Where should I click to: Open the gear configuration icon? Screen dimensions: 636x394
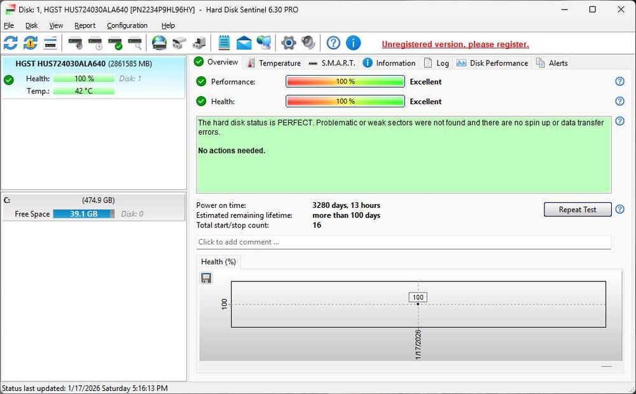288,43
